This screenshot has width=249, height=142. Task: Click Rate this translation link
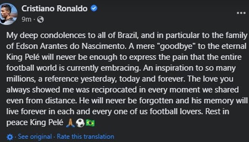coord(85,136)
